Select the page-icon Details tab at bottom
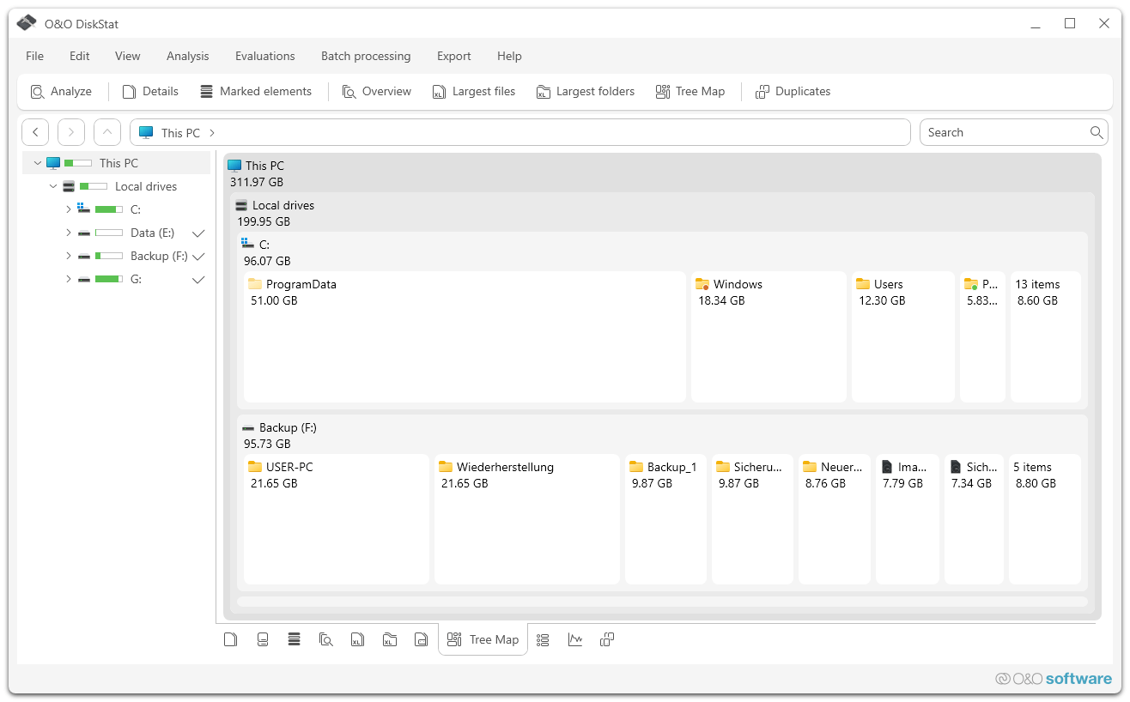The height and width of the screenshot is (702, 1130). (x=230, y=639)
